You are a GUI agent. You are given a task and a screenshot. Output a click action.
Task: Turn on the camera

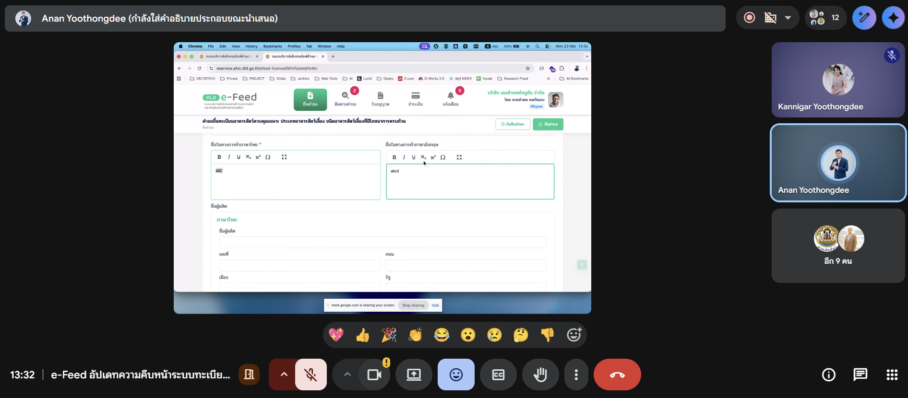pos(374,375)
